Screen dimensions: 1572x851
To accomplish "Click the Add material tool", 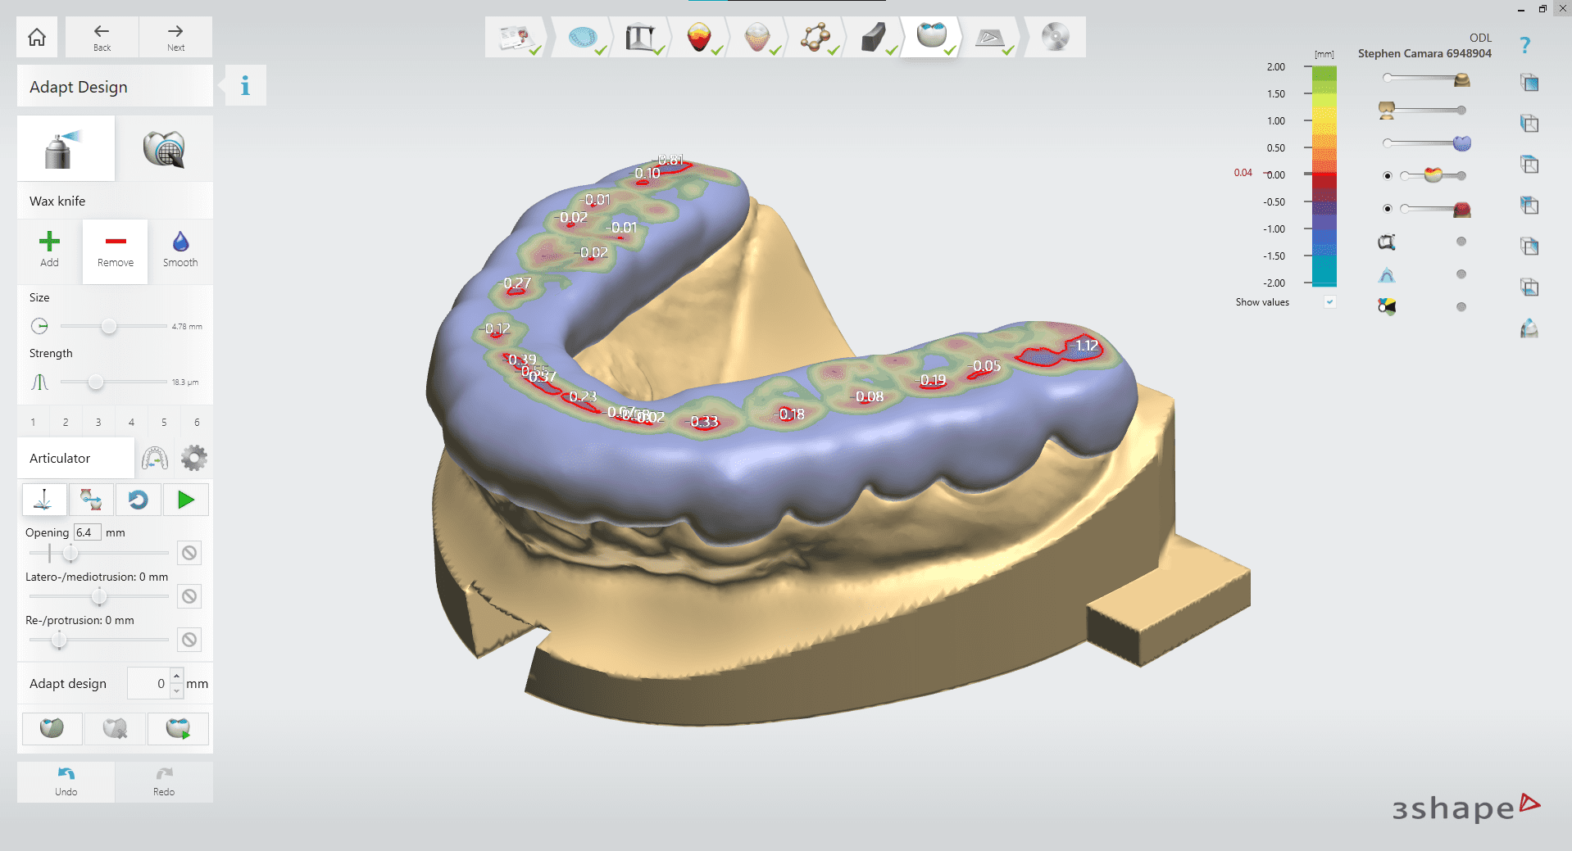I will tap(49, 248).
